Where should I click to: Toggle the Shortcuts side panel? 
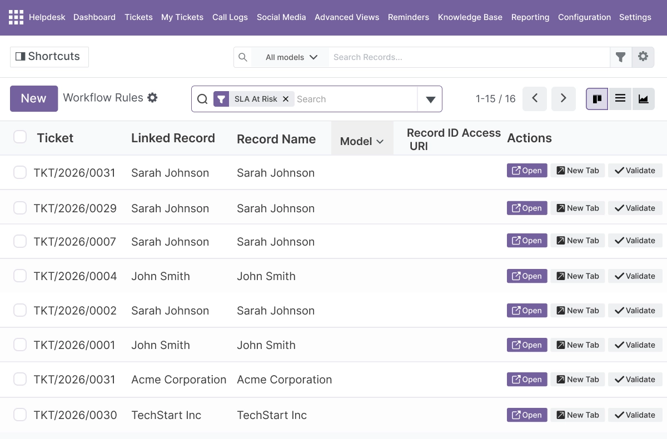(x=49, y=57)
